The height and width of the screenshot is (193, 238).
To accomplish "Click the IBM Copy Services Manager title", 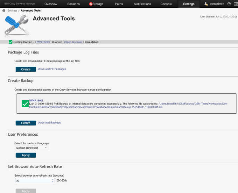I will pos(20,3).
